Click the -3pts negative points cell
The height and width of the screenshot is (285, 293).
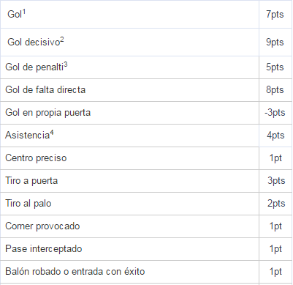pos(275,113)
